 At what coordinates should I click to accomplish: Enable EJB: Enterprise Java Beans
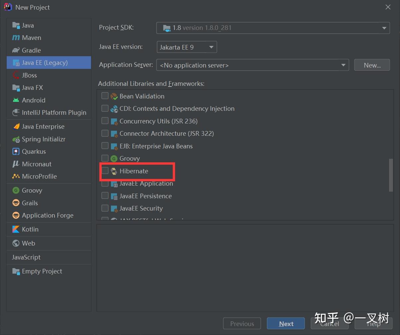click(105, 146)
